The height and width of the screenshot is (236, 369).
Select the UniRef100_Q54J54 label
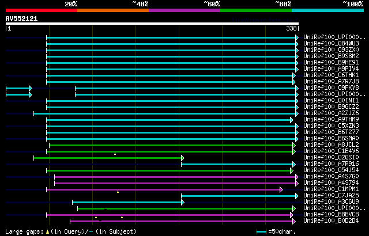coord(331,170)
